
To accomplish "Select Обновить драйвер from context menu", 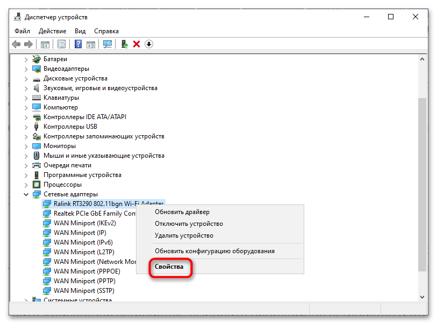I will point(182,212).
